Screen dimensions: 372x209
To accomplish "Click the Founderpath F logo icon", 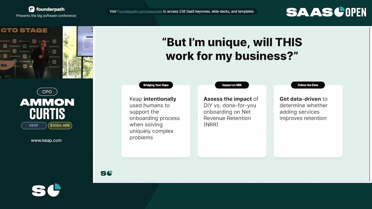I will [x=31, y=9].
